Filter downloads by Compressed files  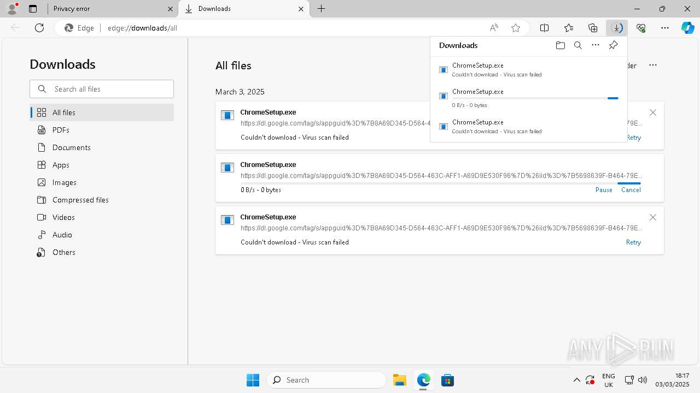102,200
